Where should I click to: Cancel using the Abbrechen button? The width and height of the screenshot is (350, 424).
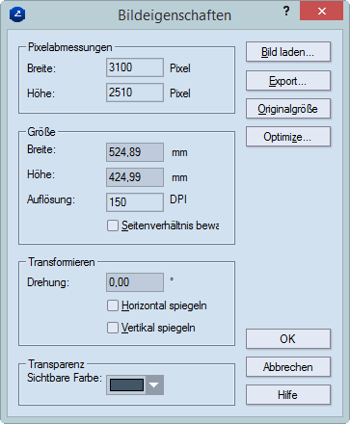288,366
